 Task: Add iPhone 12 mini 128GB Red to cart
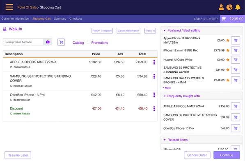pyautogui.click(x=236, y=50)
